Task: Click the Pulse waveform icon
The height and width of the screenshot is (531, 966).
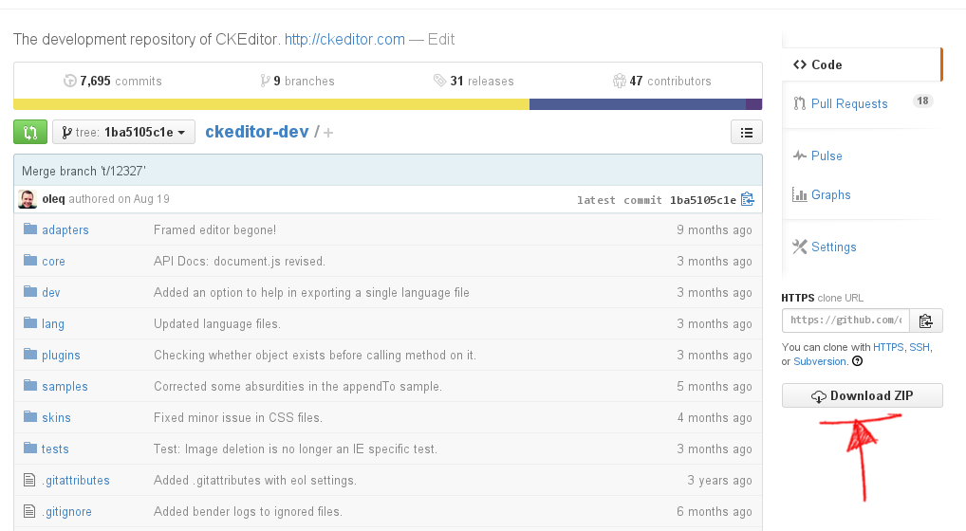Action: point(800,156)
